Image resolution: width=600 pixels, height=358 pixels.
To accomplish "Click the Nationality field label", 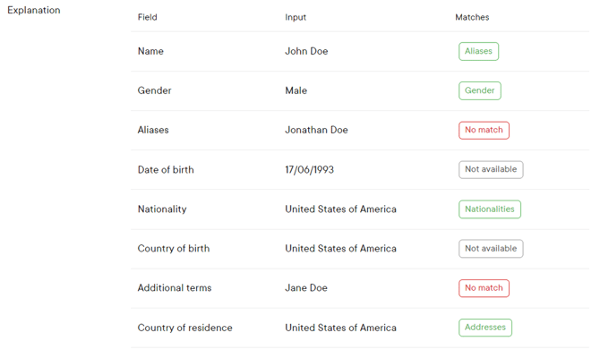I will point(162,209).
